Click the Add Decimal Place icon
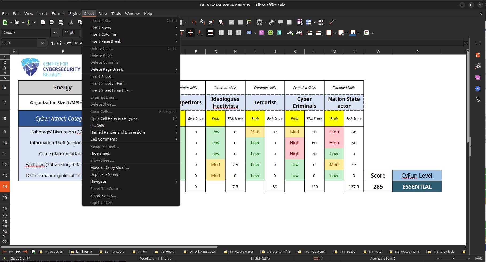The width and height of the screenshot is (486, 262). [290, 33]
